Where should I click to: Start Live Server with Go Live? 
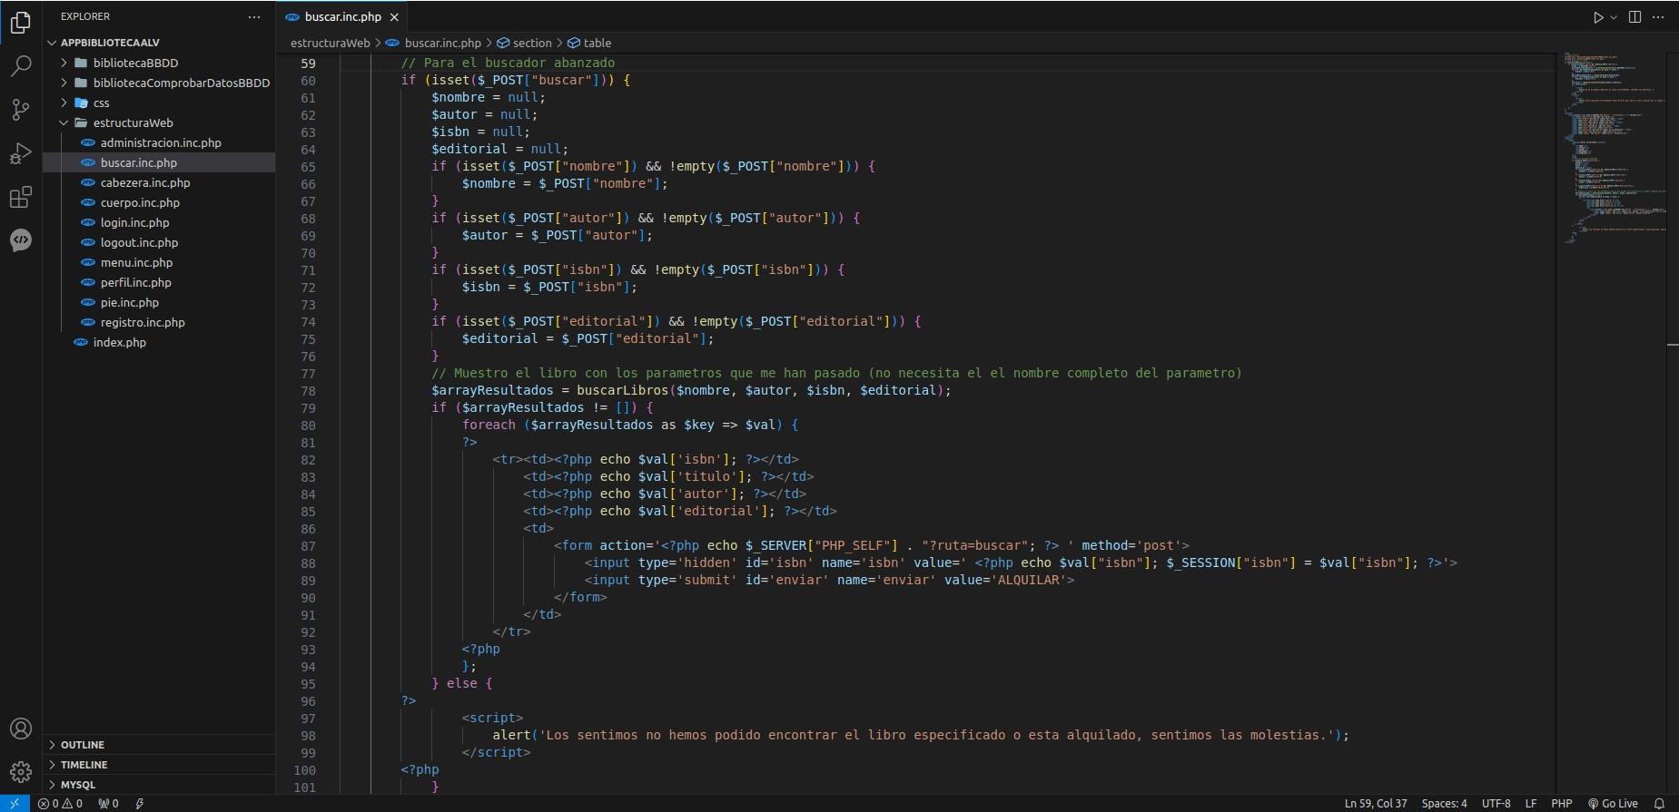tap(1613, 803)
